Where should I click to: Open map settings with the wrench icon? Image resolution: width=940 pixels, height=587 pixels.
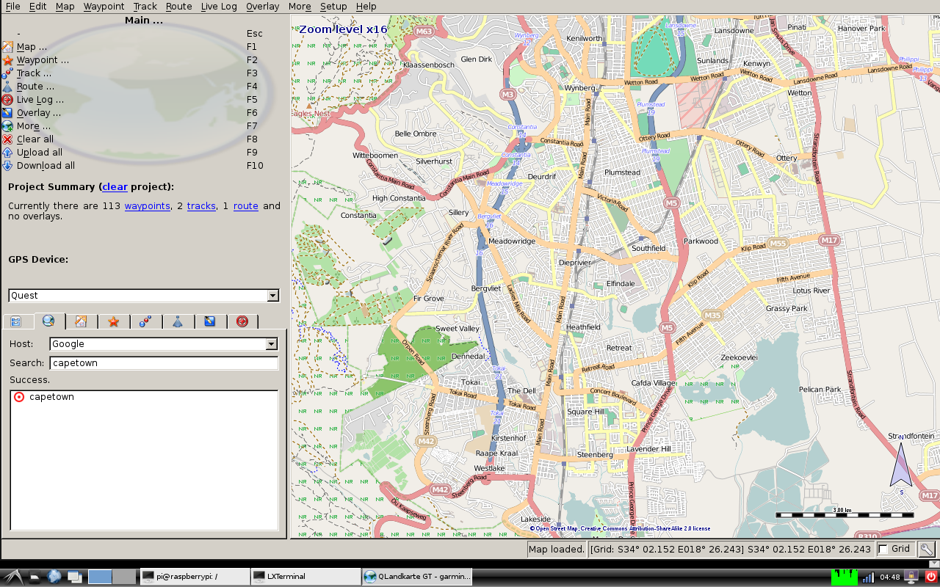pos(926,549)
